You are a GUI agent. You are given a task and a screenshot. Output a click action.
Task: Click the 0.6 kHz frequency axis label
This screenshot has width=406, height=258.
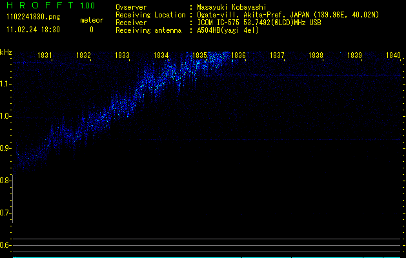[x=5, y=245]
